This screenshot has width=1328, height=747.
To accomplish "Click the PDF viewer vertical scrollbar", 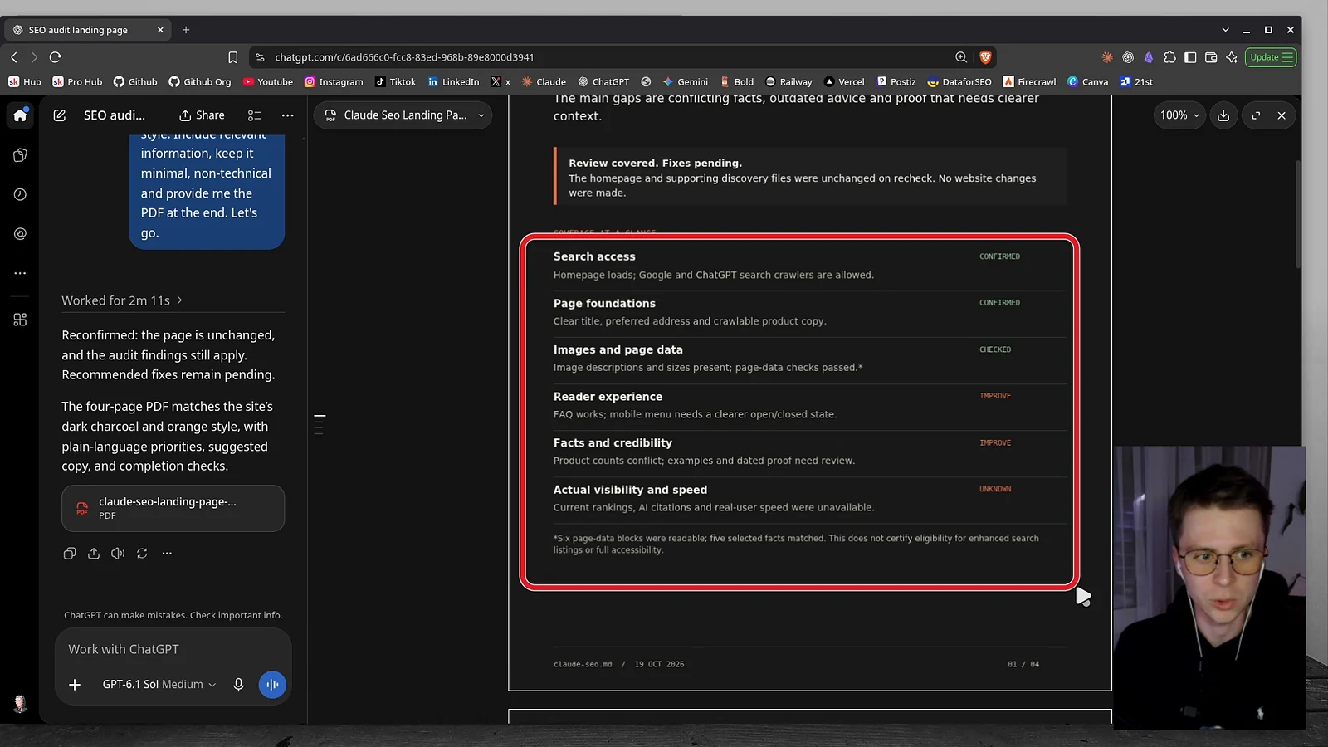I will point(1297,214).
